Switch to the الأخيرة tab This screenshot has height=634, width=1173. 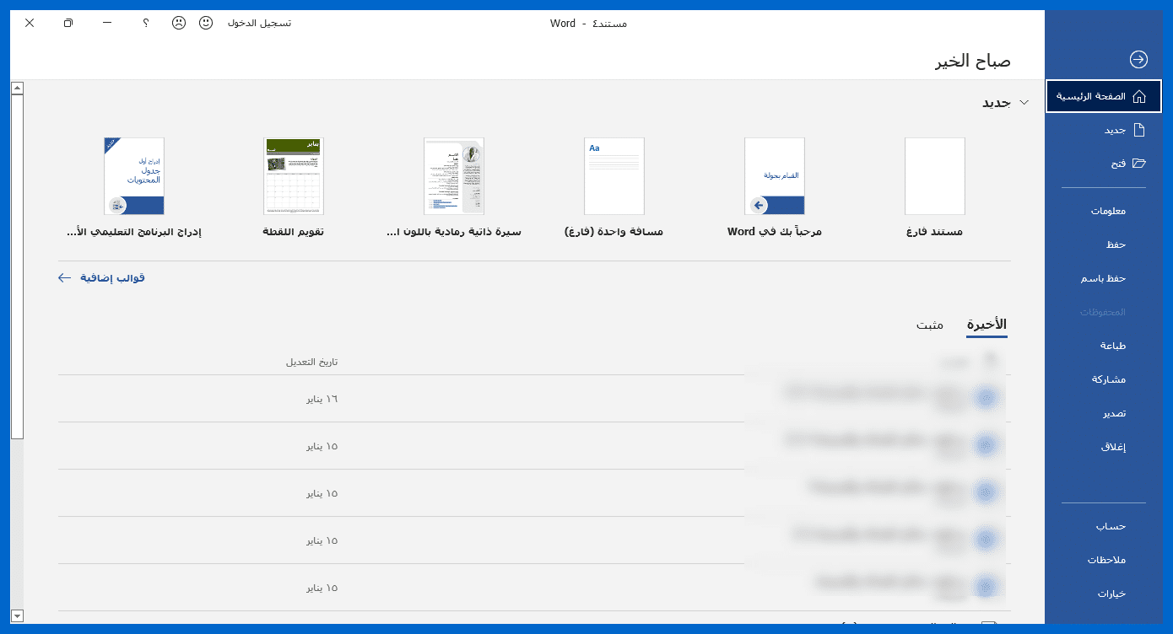pyautogui.click(x=987, y=325)
